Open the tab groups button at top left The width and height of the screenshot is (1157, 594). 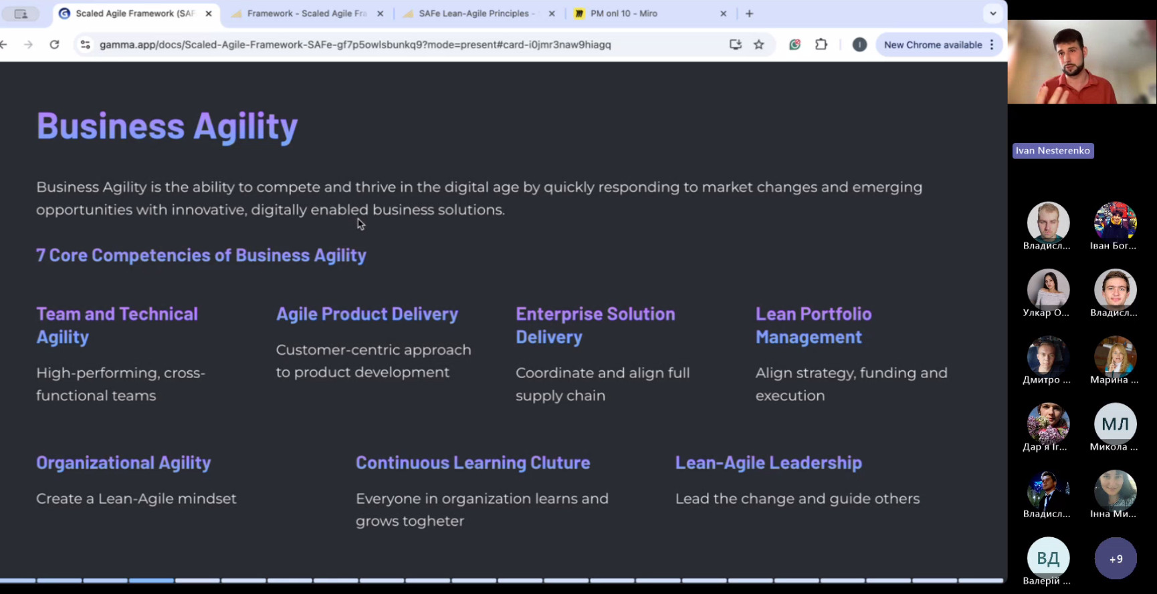(x=21, y=13)
